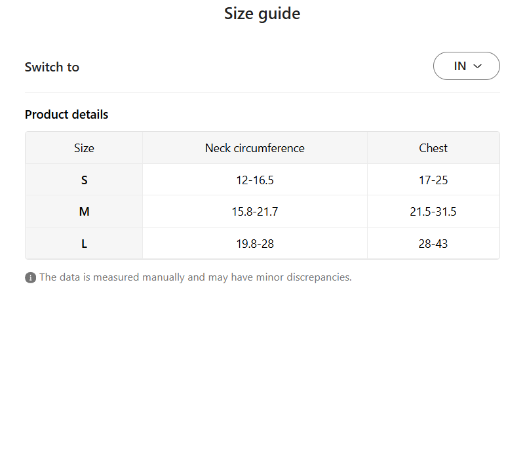Click the M size row label
The height and width of the screenshot is (457, 525).
[84, 212]
